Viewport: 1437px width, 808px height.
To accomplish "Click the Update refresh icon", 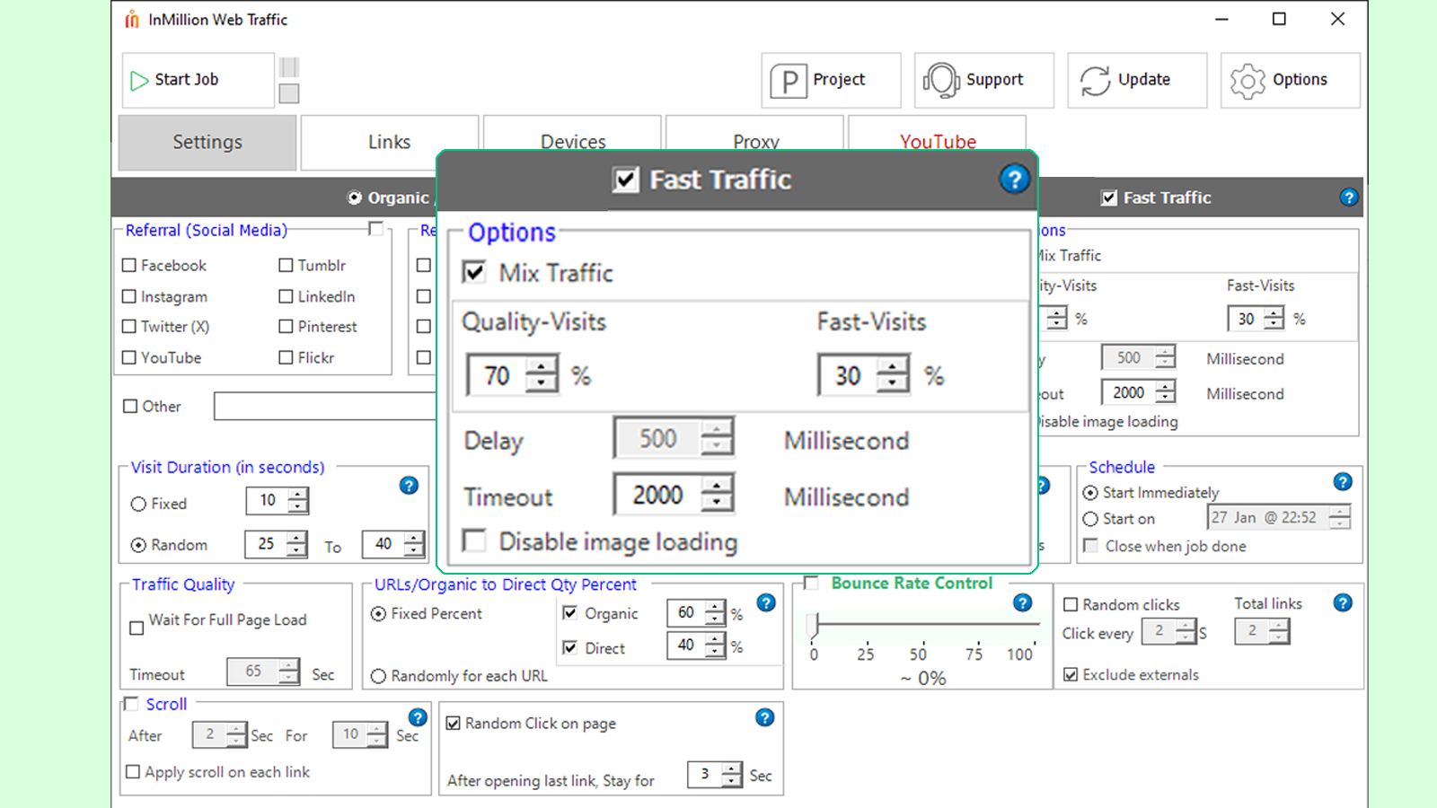I will (x=1094, y=80).
